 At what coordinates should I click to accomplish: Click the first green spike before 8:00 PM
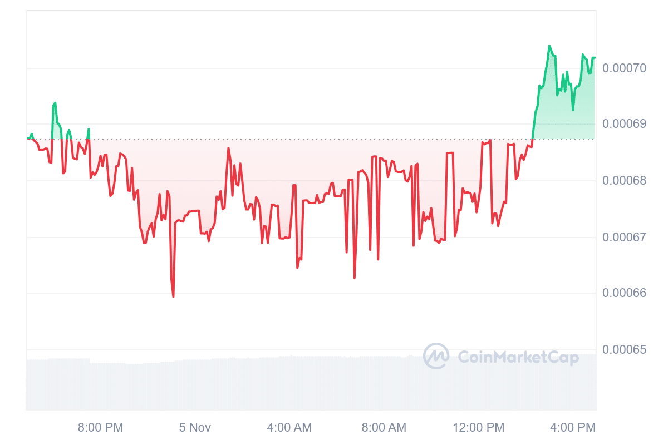(55, 103)
